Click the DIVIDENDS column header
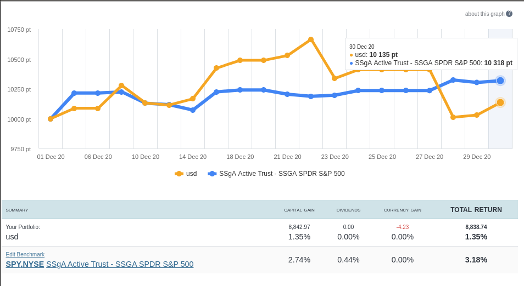524x286 pixels. [x=348, y=210]
